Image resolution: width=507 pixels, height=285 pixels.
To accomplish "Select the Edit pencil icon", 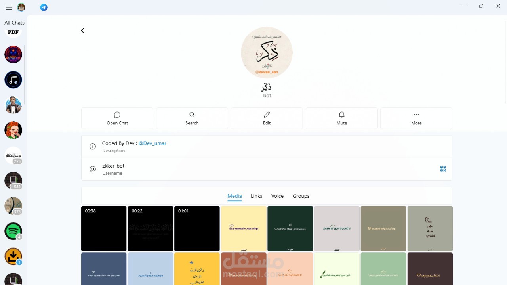I will pos(267,115).
